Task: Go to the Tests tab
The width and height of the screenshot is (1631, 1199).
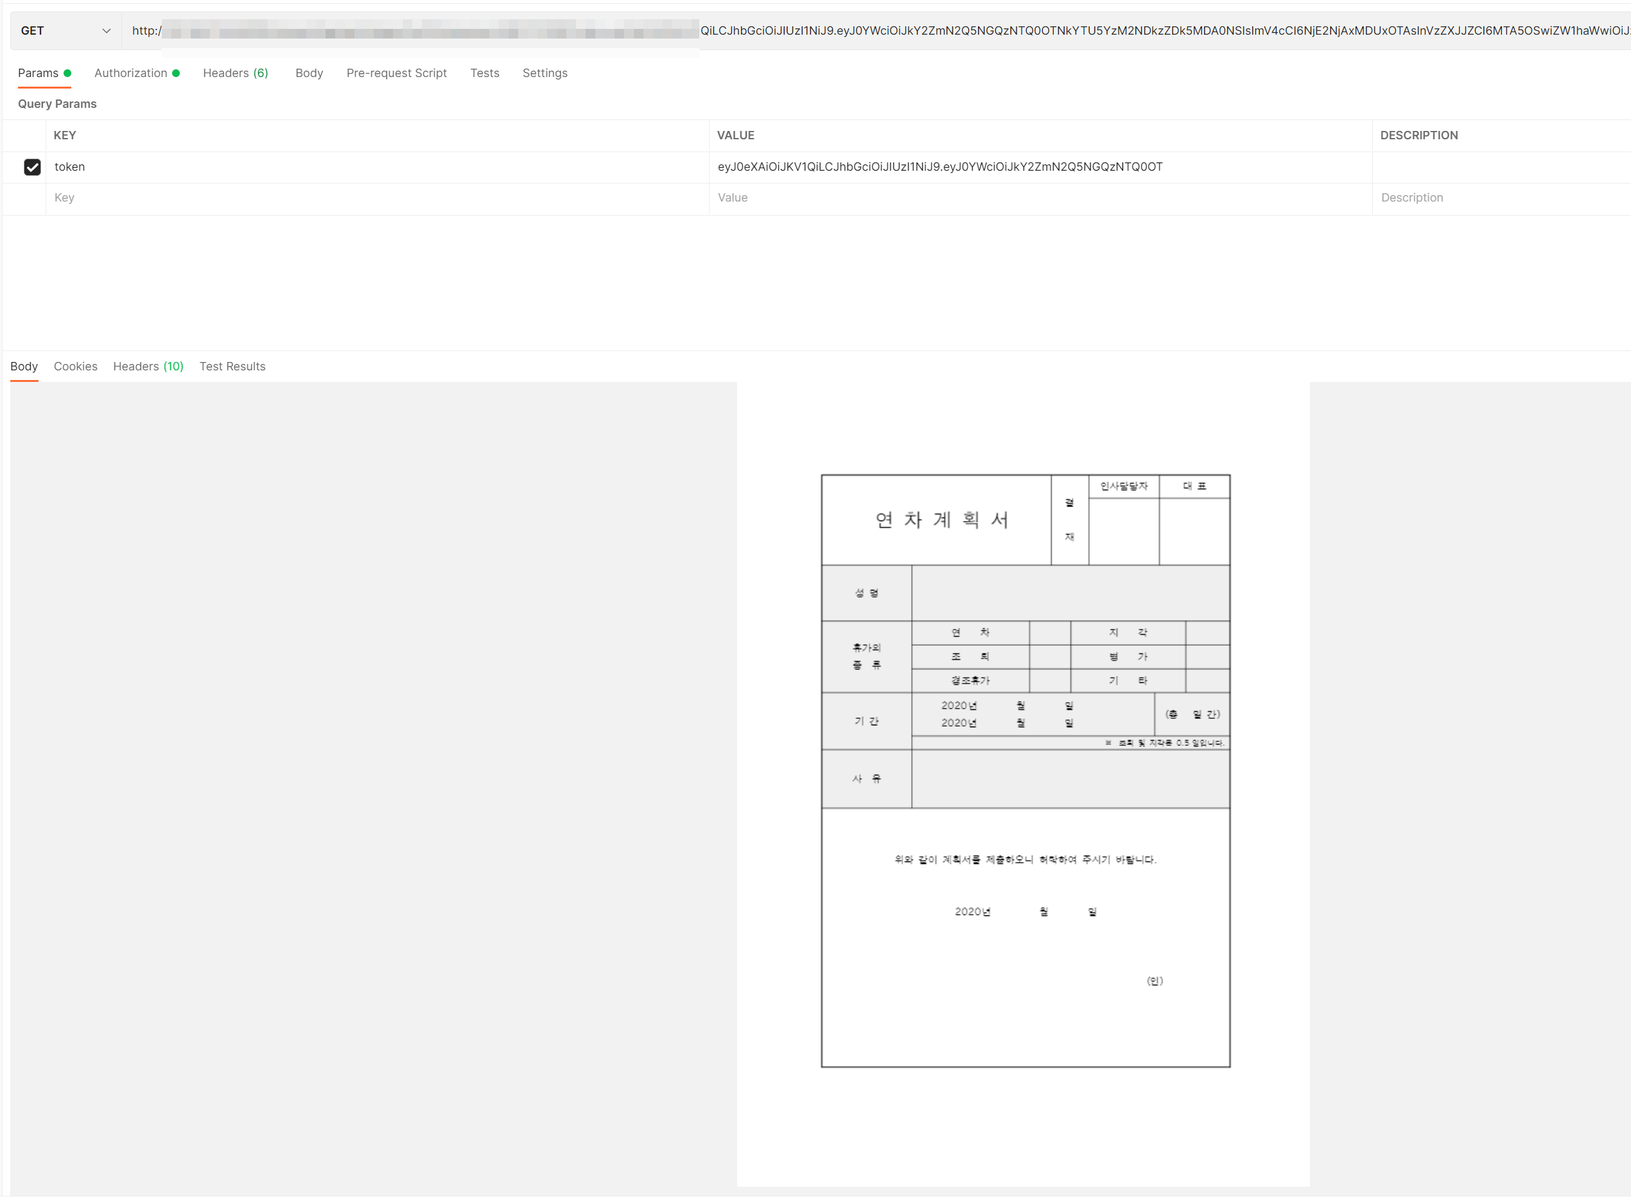Action: [484, 73]
